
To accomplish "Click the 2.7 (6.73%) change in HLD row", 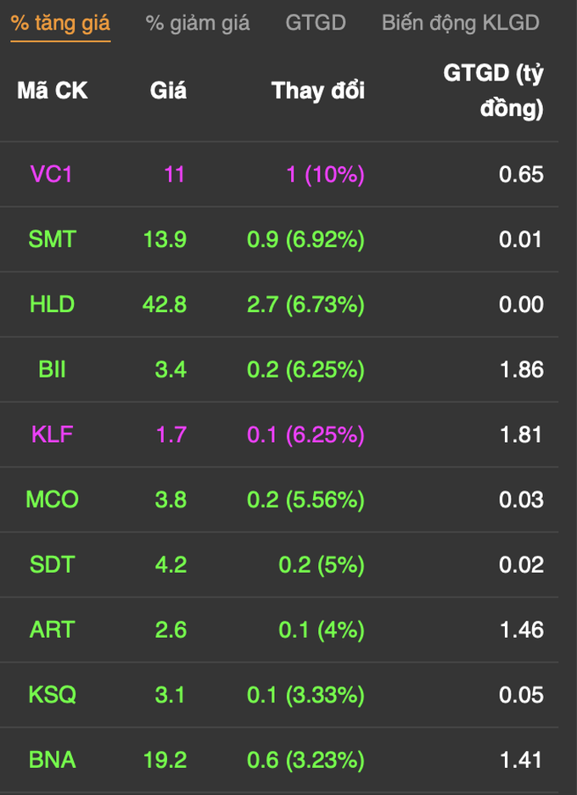I will pos(305,305).
